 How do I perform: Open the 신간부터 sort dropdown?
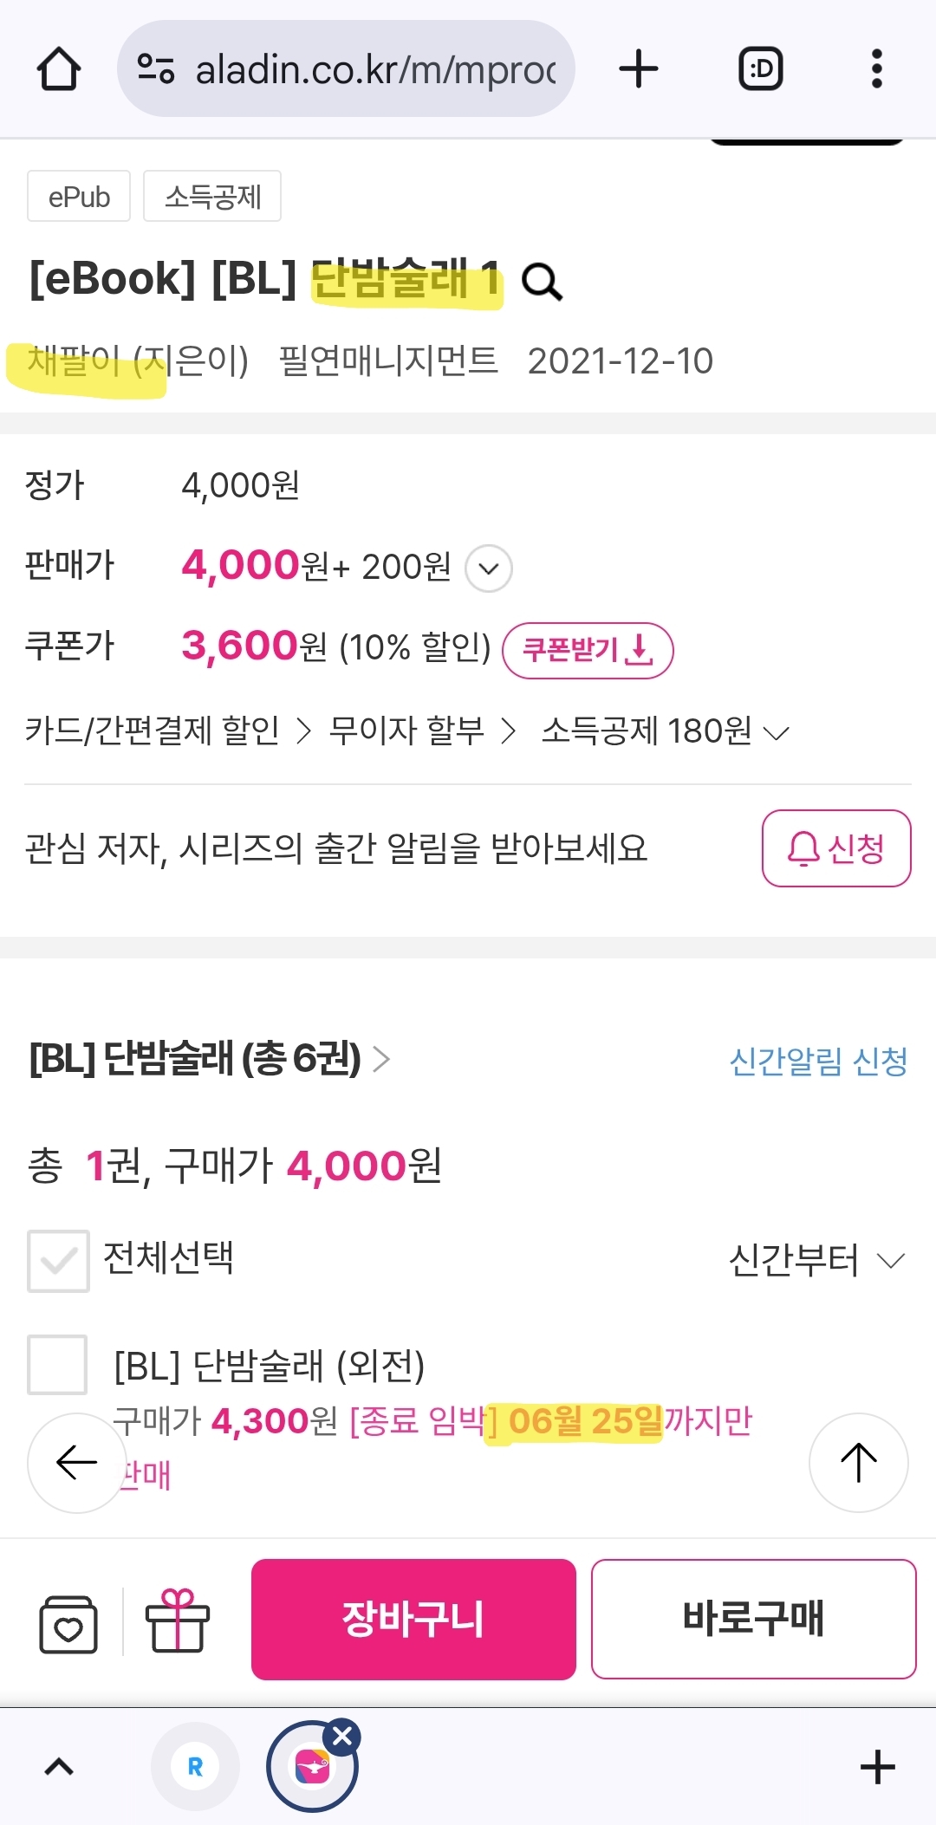[x=816, y=1261]
